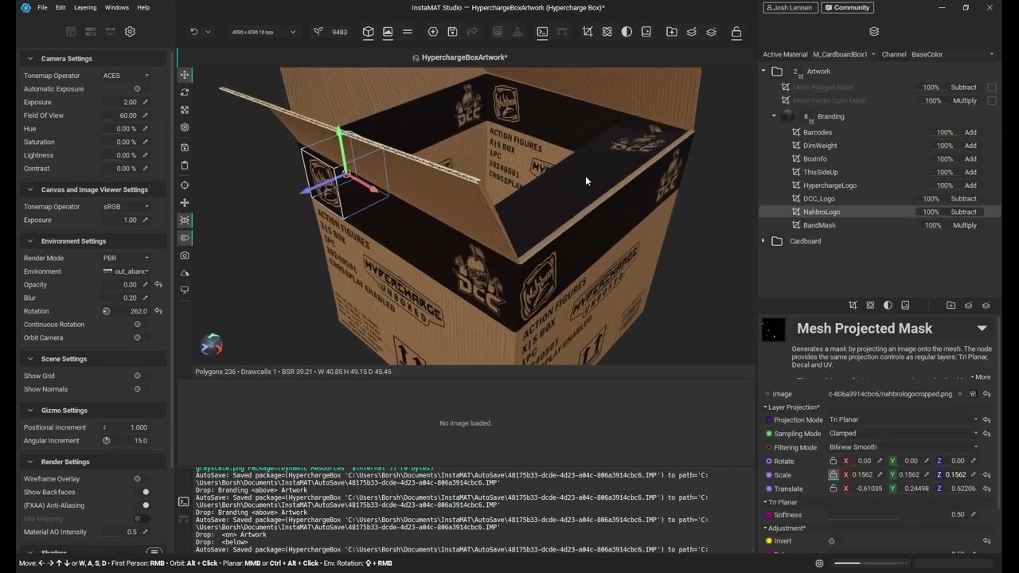Click the Community button
Image resolution: width=1019 pixels, height=573 pixels.
847,7
